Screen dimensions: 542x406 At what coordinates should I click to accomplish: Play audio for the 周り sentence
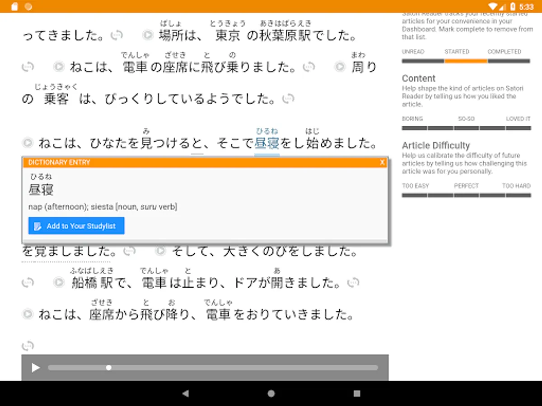340,67
